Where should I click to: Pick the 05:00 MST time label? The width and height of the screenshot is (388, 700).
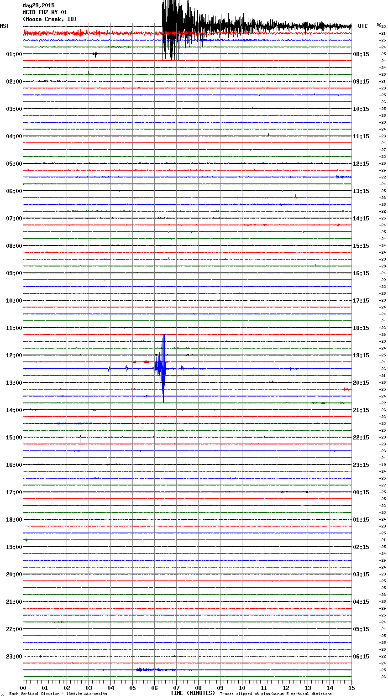pyautogui.click(x=14, y=164)
